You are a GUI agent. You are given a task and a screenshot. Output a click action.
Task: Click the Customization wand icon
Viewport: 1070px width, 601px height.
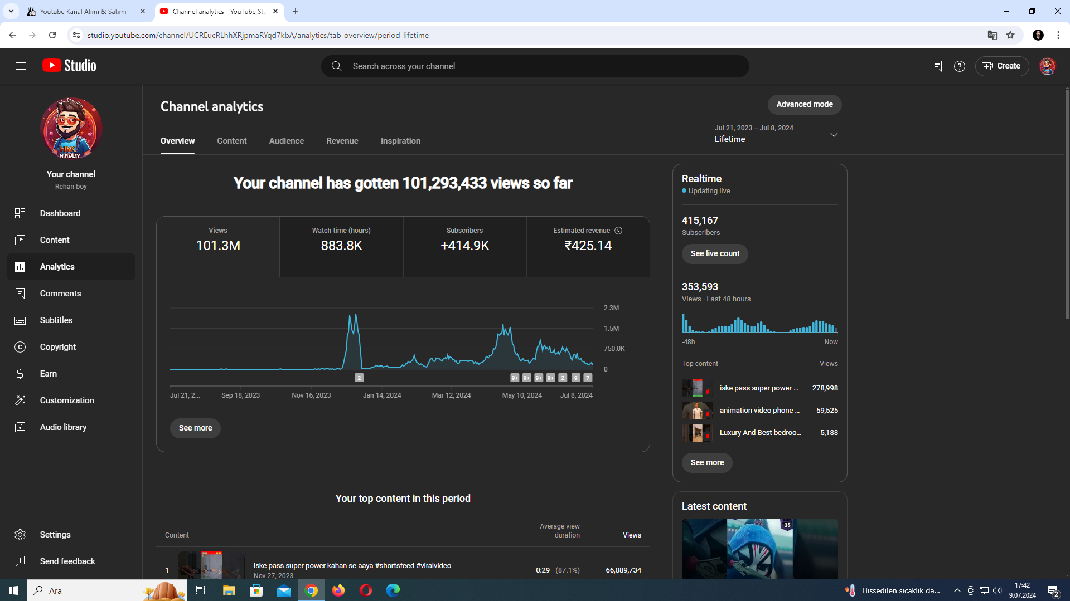20,400
